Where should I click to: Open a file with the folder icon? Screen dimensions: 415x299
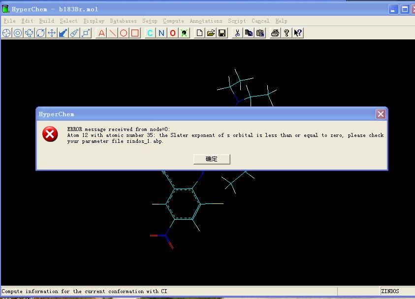point(211,33)
